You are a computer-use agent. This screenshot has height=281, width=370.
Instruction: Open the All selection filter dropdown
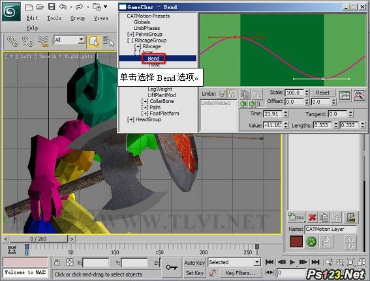pyautogui.click(x=70, y=40)
